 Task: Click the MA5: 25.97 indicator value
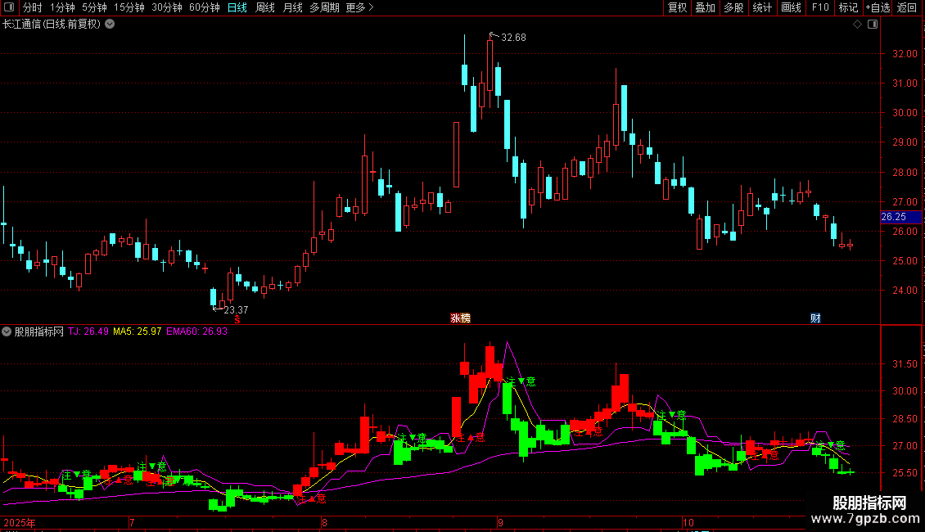(x=137, y=331)
